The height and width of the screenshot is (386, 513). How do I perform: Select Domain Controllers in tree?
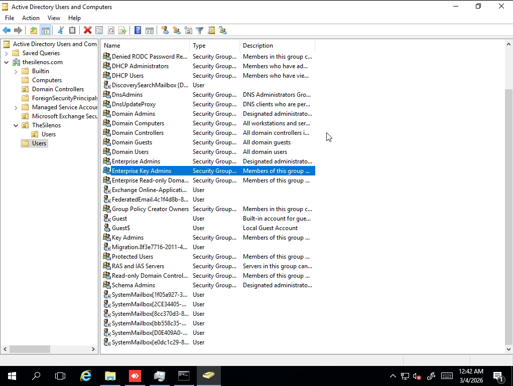[58, 89]
